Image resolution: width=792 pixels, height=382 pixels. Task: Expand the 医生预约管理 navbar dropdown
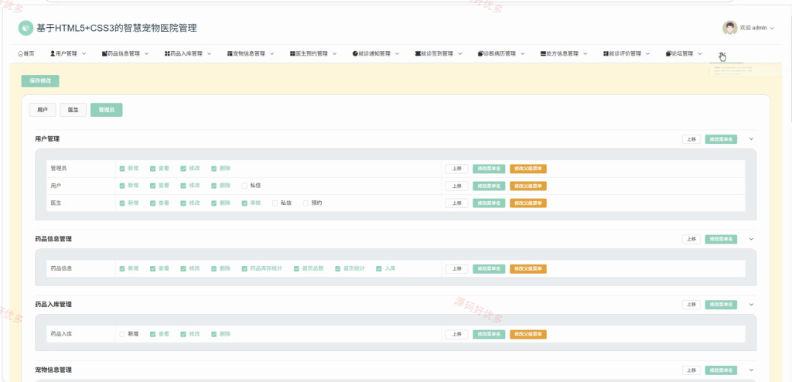[334, 53]
